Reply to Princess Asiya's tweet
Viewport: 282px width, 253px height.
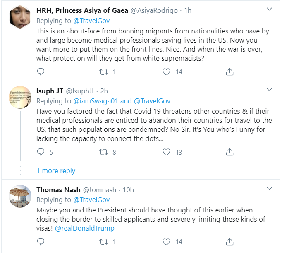coord(41,72)
